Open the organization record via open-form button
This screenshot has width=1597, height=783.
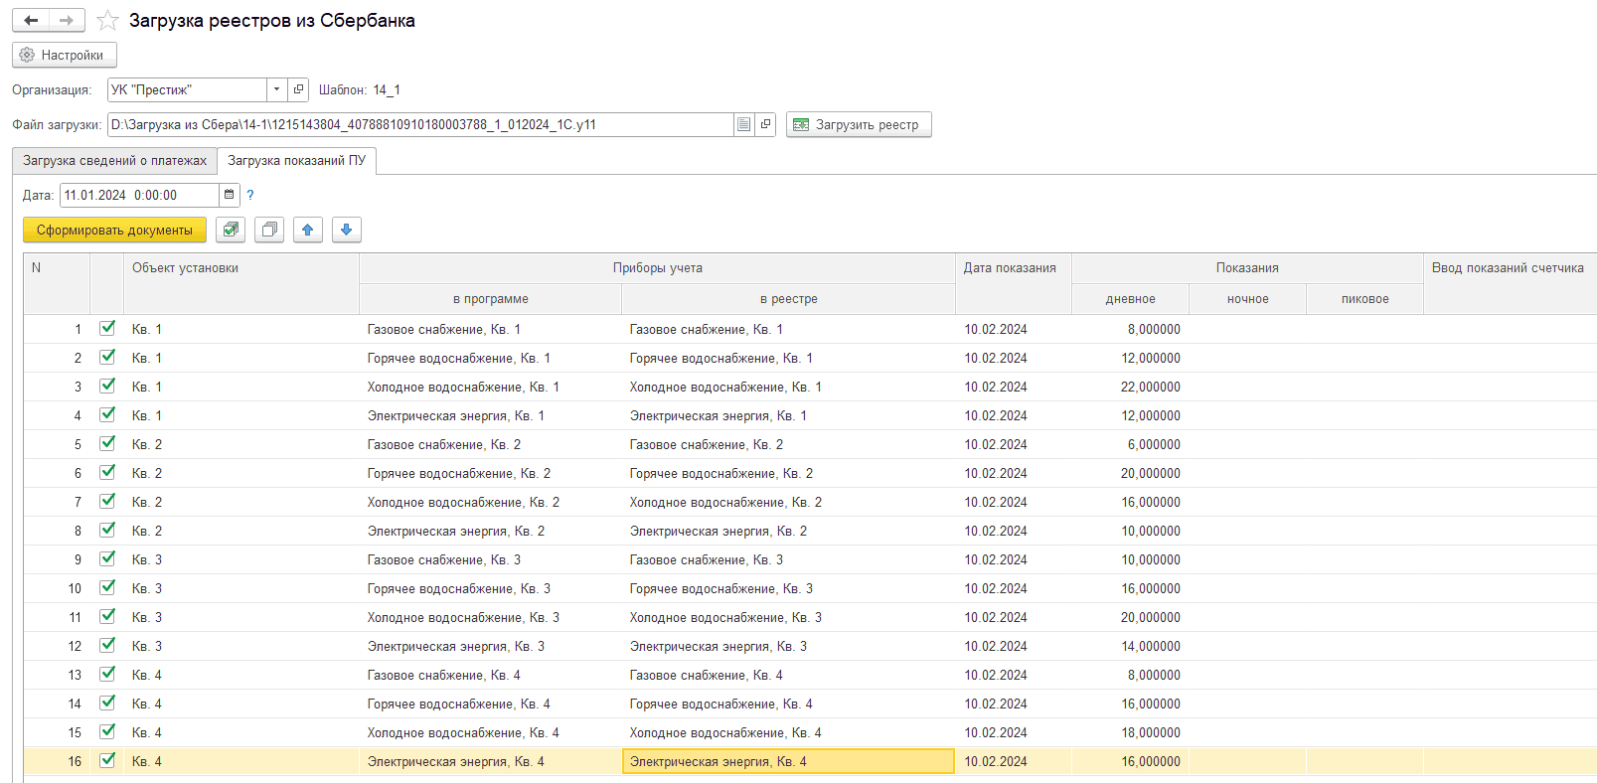[x=298, y=89]
